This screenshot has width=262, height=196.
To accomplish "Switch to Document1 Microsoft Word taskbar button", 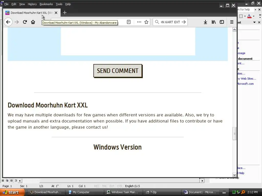I will 200,192.
